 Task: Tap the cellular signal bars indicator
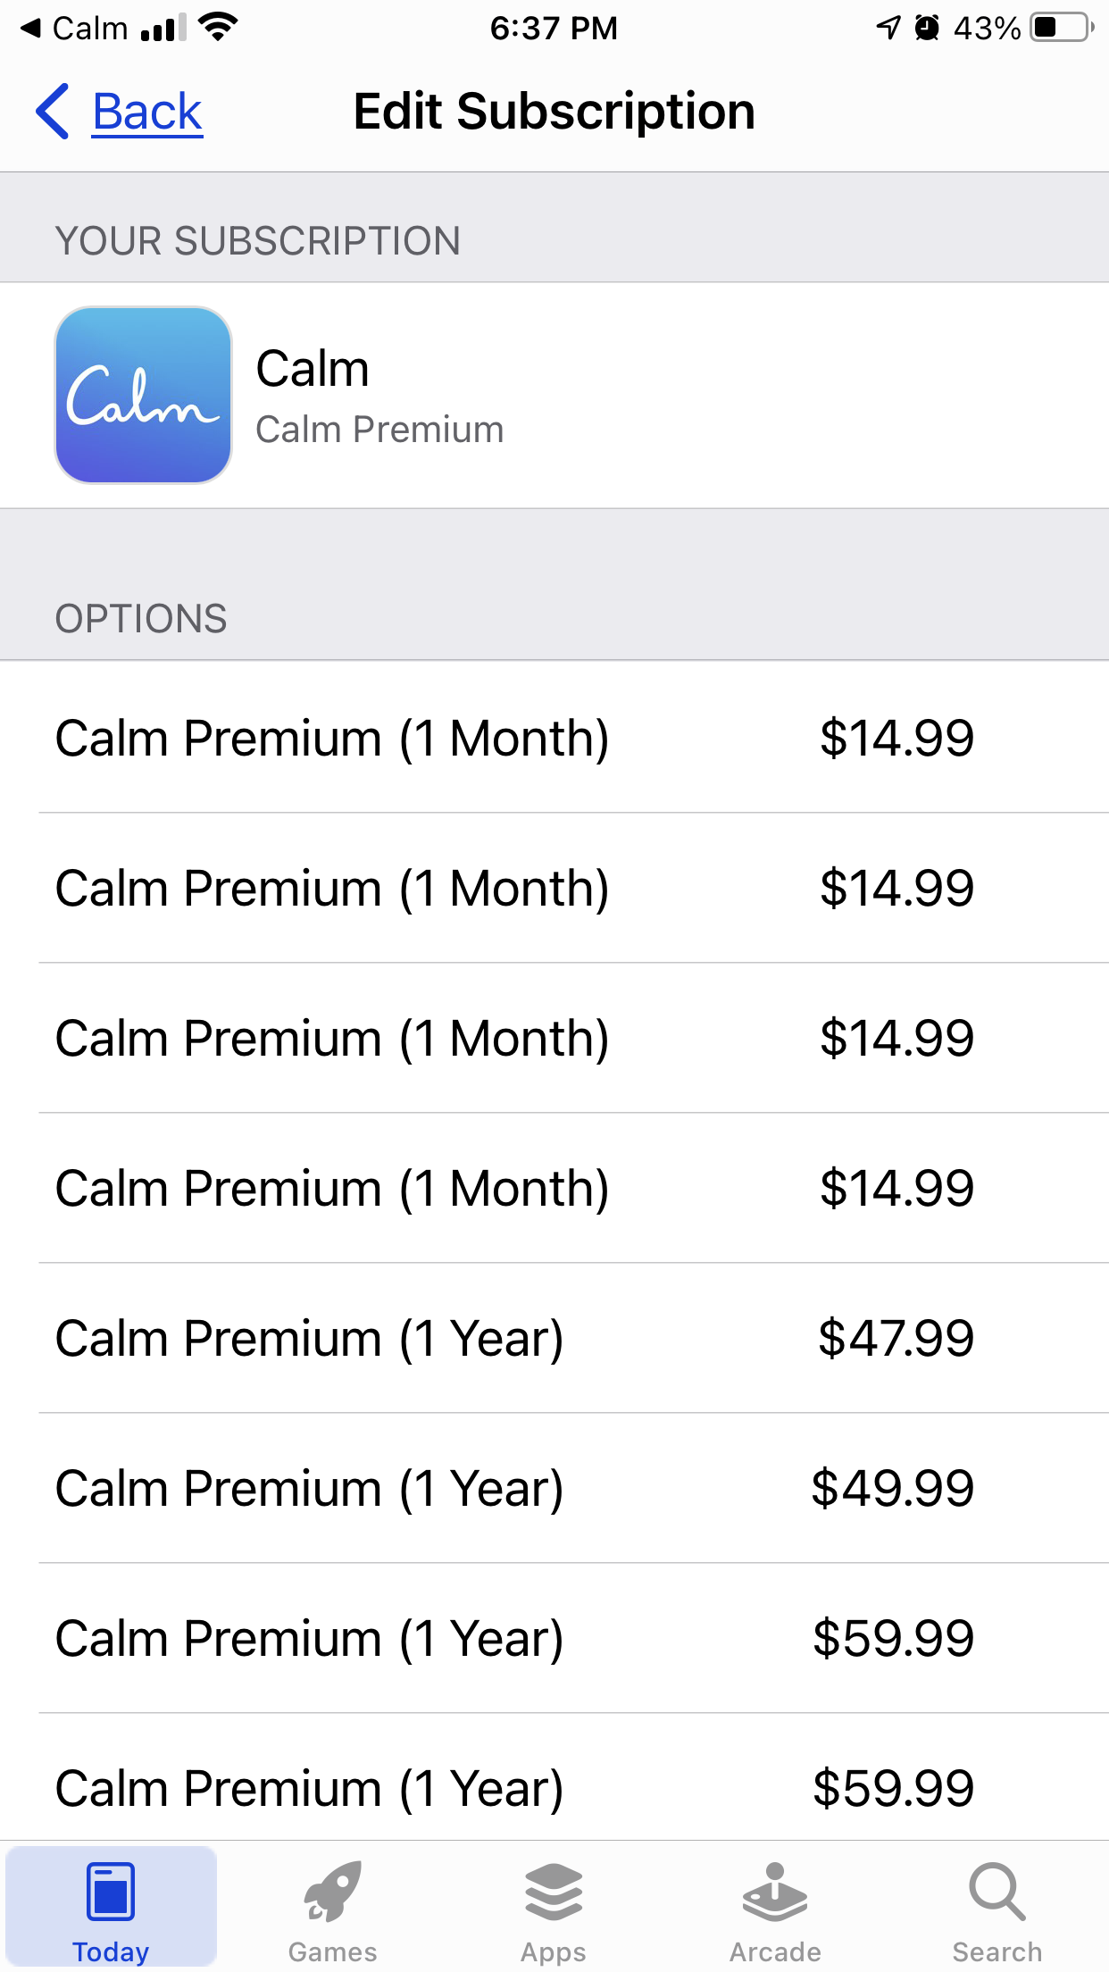(x=164, y=28)
